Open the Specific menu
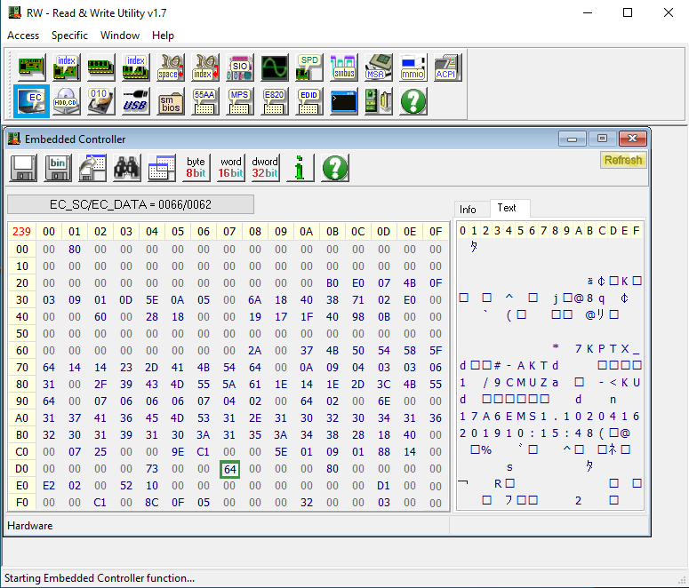 (x=69, y=36)
